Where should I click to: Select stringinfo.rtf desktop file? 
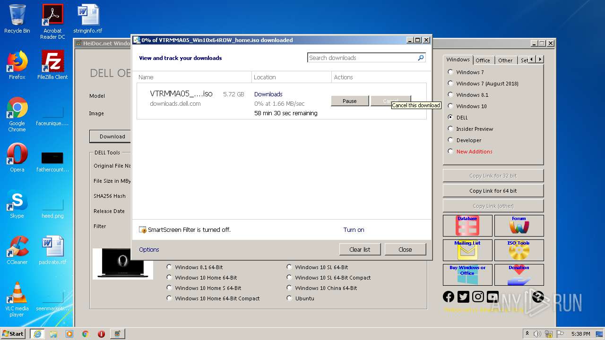pyautogui.click(x=88, y=19)
